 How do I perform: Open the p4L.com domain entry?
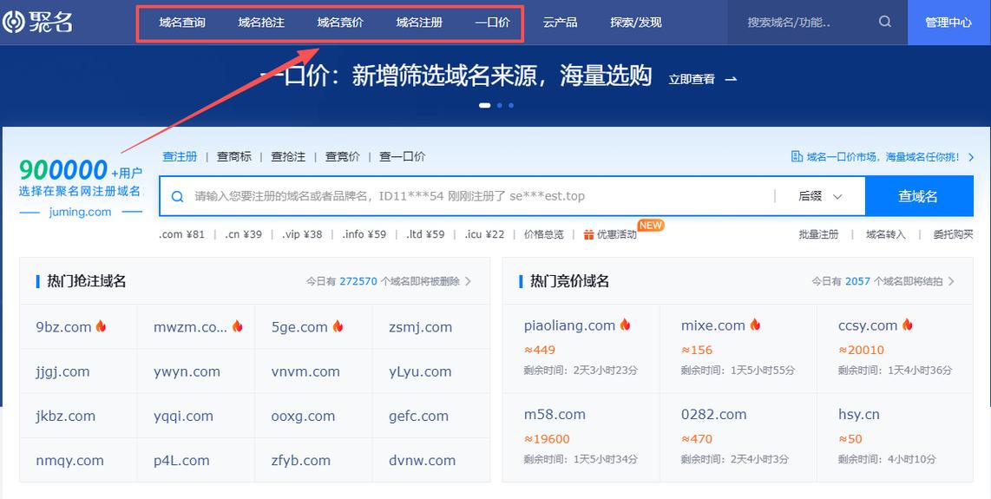(x=181, y=461)
